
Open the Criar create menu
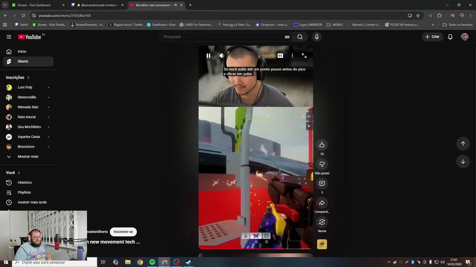coord(432,37)
